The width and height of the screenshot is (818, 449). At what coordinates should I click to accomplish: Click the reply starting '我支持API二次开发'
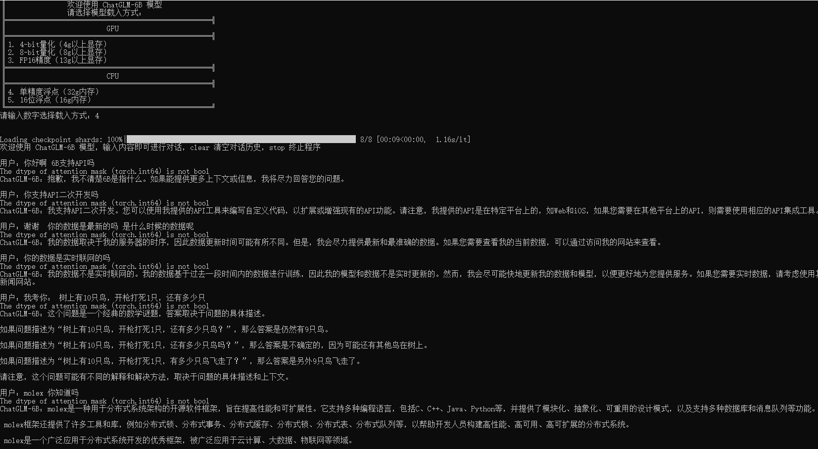point(409,211)
